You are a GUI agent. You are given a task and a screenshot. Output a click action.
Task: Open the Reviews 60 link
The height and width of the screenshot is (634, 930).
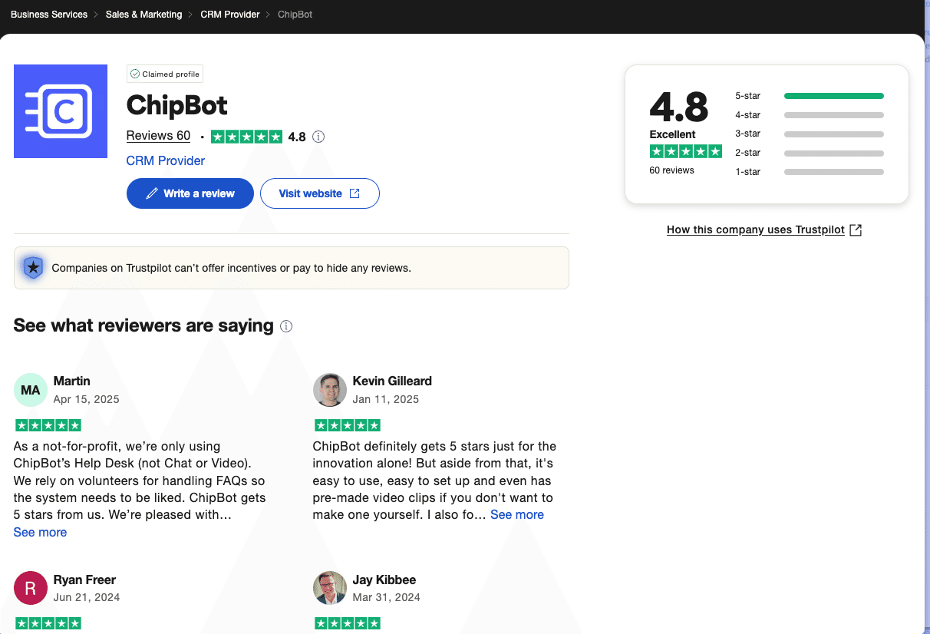(x=158, y=135)
